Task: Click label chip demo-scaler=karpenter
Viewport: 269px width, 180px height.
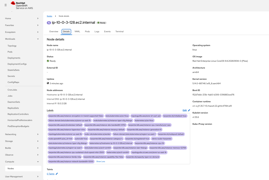Action: 162,139
